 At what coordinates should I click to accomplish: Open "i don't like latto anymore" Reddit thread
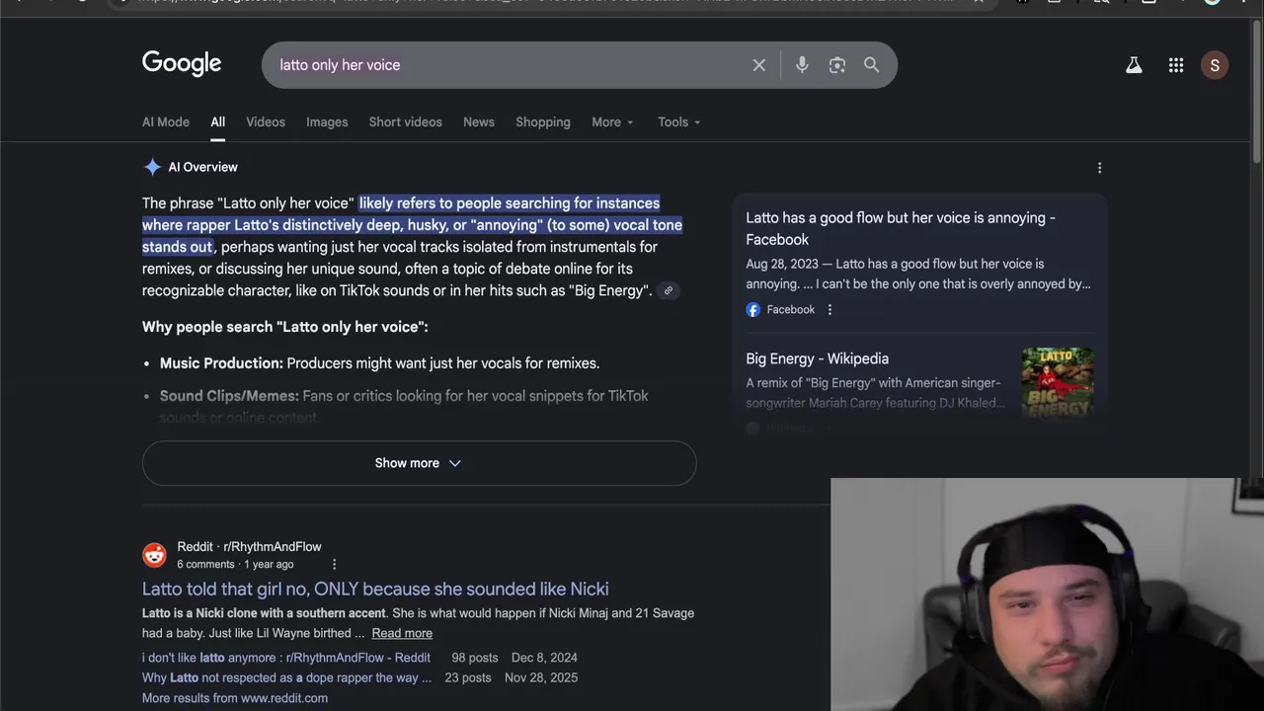click(x=286, y=658)
